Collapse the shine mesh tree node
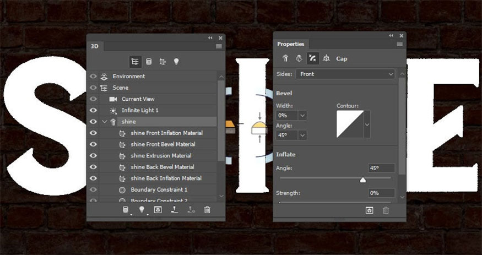The width and height of the screenshot is (482, 255). (x=105, y=122)
